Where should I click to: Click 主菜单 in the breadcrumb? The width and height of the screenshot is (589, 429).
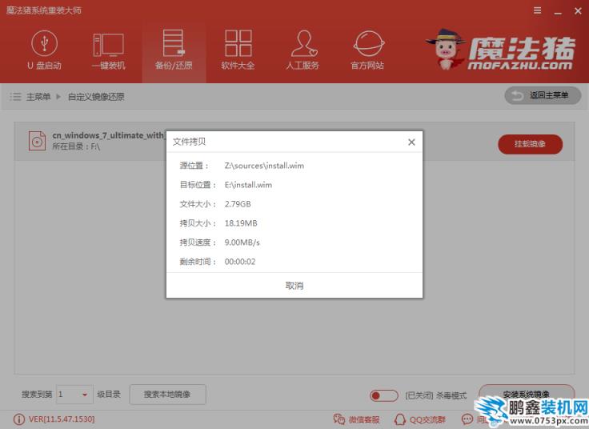coord(38,97)
